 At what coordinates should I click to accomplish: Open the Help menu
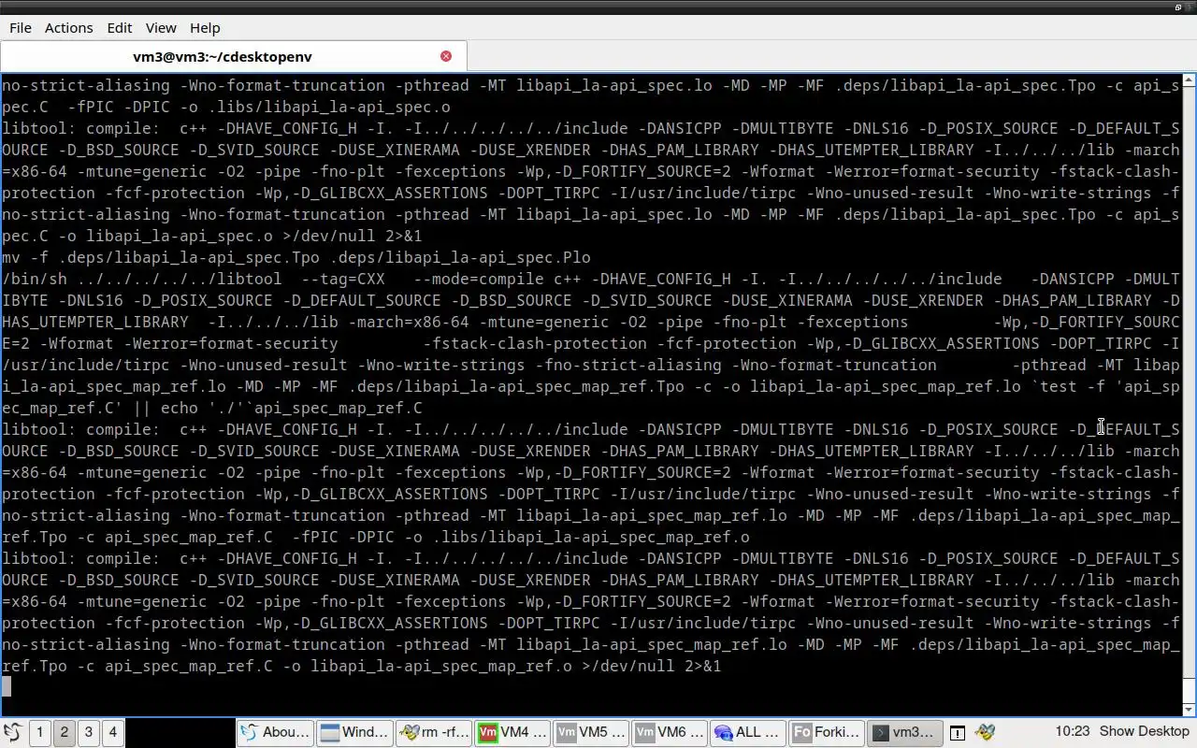coord(206,28)
